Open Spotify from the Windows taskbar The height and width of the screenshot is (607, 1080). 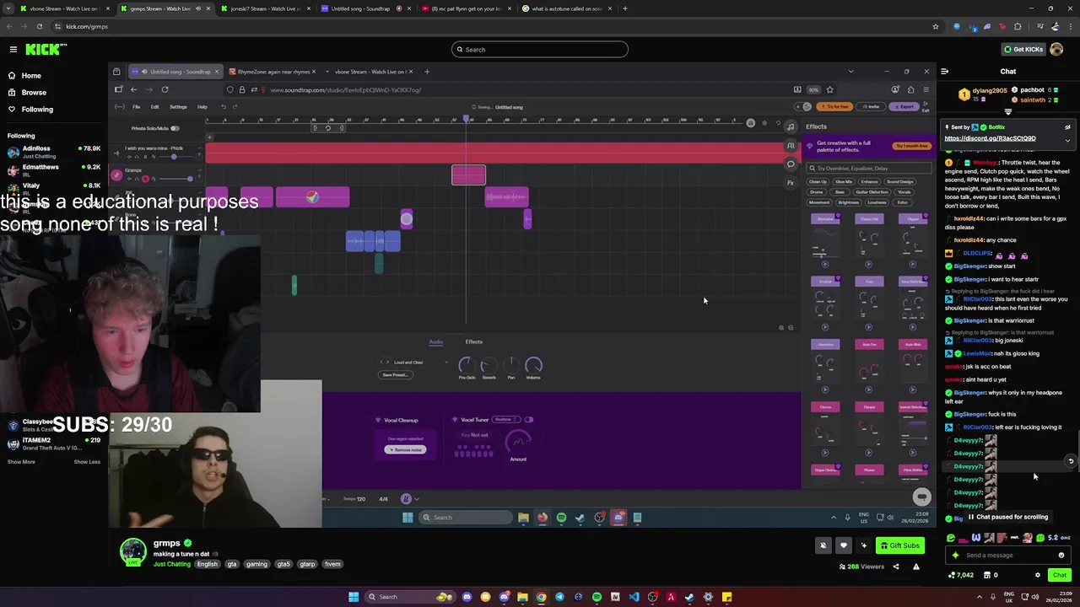597,597
